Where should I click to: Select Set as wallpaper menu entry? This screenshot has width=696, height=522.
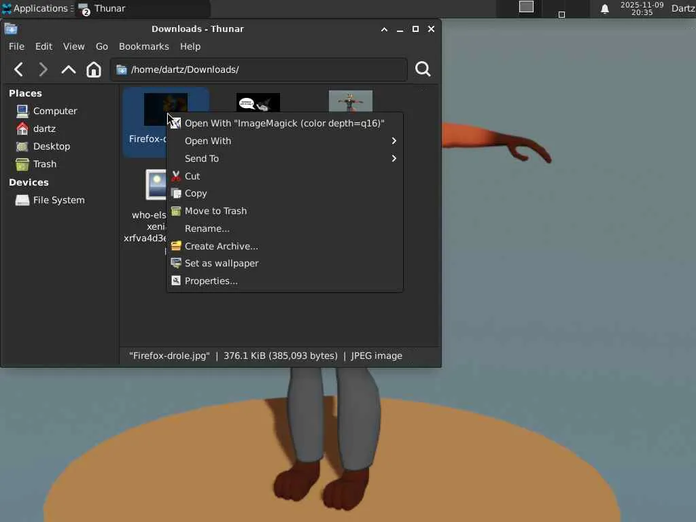click(x=222, y=263)
